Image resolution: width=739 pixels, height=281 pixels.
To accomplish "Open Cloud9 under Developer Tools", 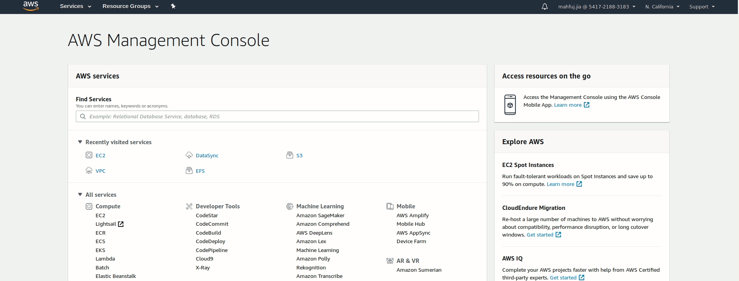I will tap(204, 259).
